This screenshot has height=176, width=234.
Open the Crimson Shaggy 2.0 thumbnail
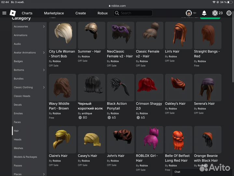click(149, 87)
